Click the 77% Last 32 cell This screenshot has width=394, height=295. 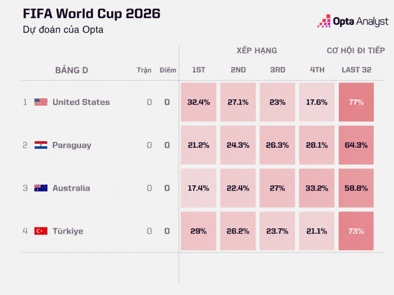(356, 102)
